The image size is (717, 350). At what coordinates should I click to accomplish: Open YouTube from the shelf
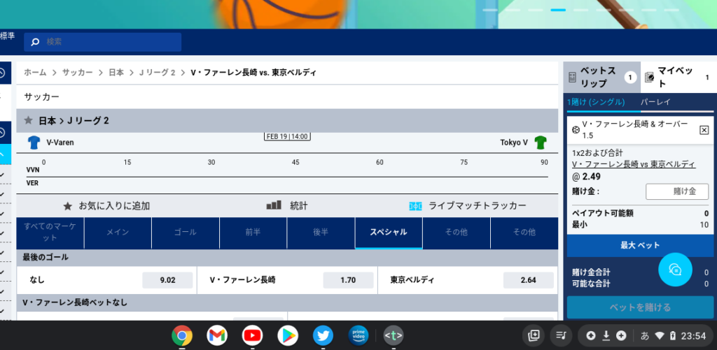pos(252,336)
